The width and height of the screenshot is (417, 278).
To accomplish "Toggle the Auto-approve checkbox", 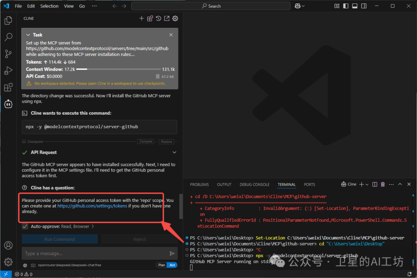I will point(25,226).
